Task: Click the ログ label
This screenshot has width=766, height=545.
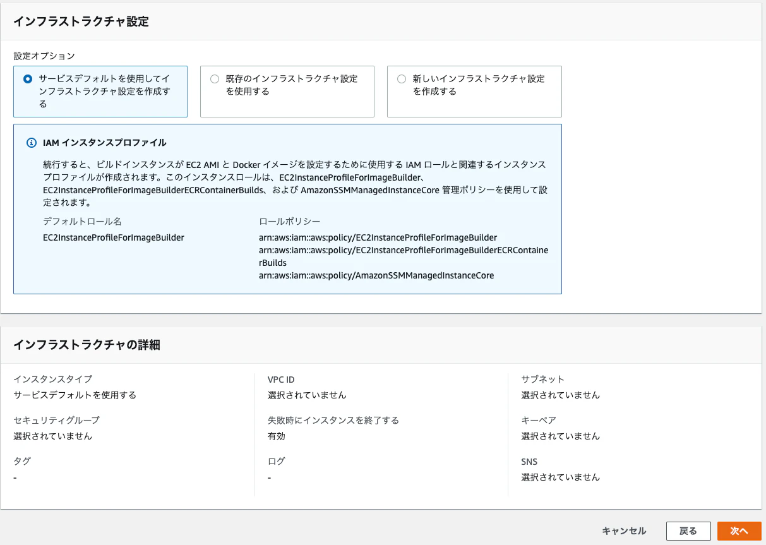Action: point(277,461)
